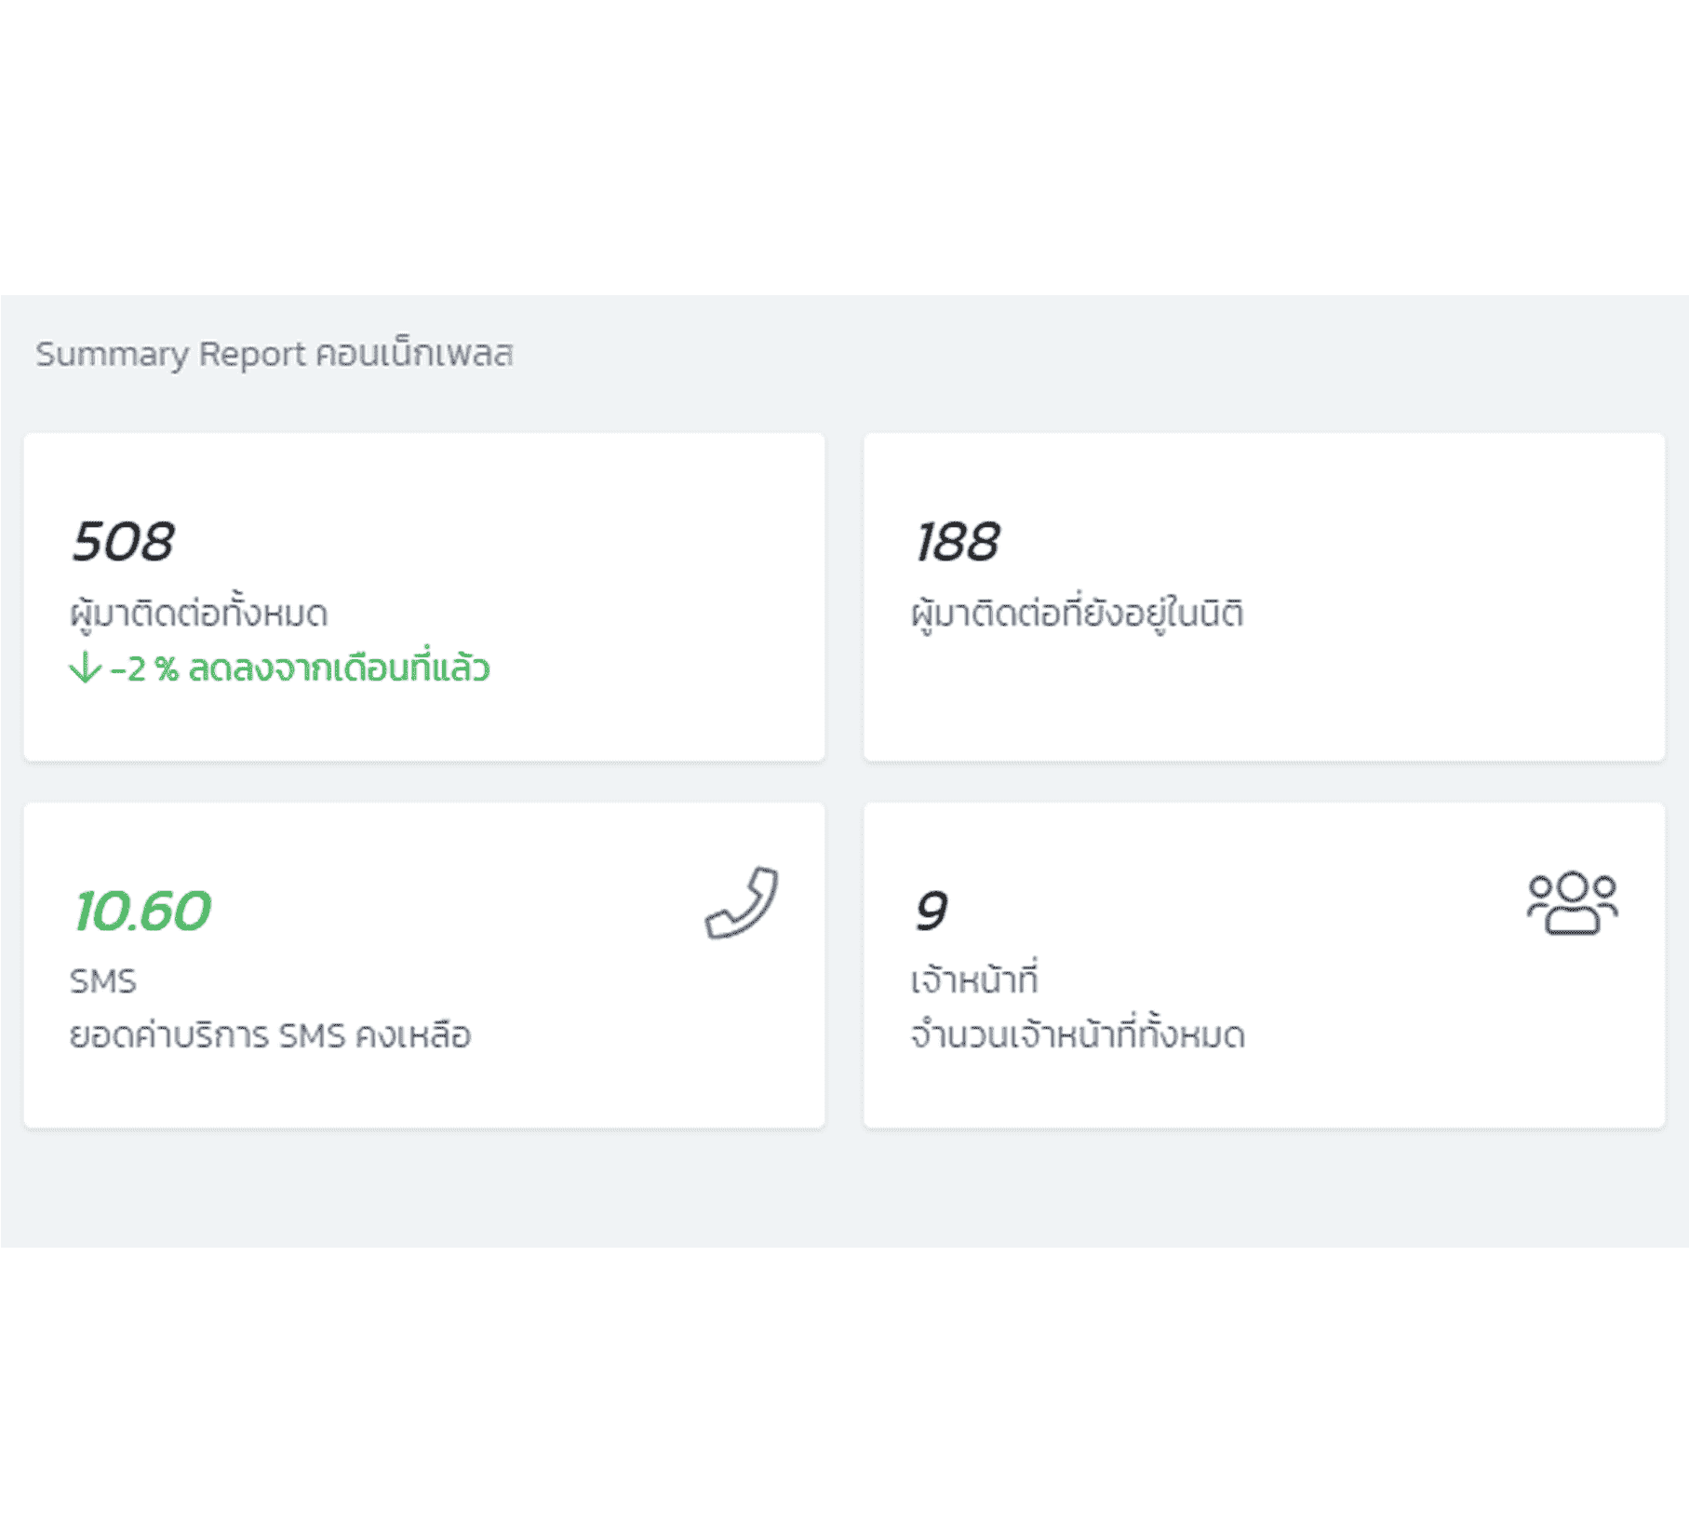Click the เจ้าหน้าที่ label
The width and height of the screenshot is (1689, 1540).
(974, 979)
